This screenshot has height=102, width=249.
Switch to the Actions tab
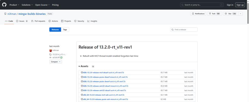[53, 21]
